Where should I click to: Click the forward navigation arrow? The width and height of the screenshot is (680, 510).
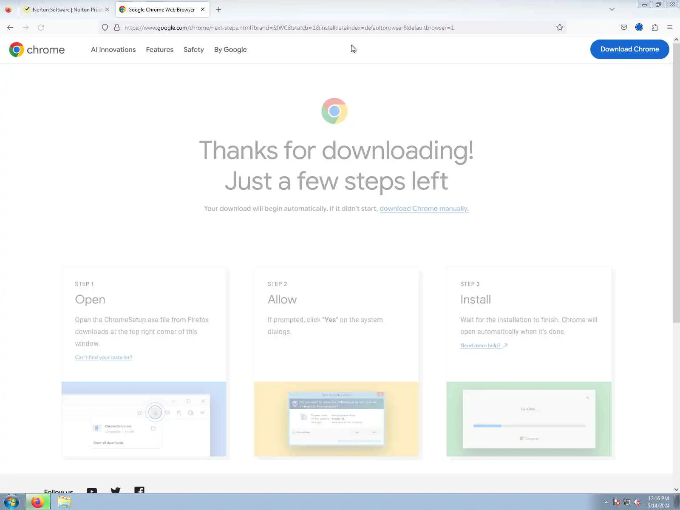(25, 28)
